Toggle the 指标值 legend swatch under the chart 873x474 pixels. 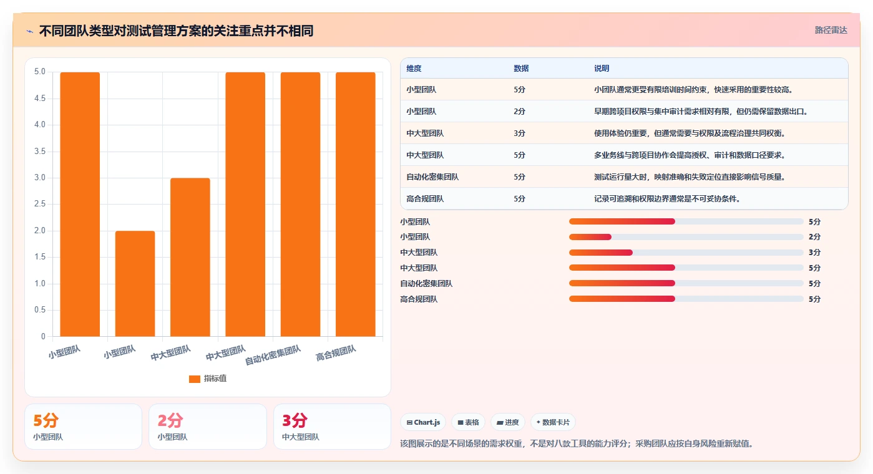tap(195, 379)
